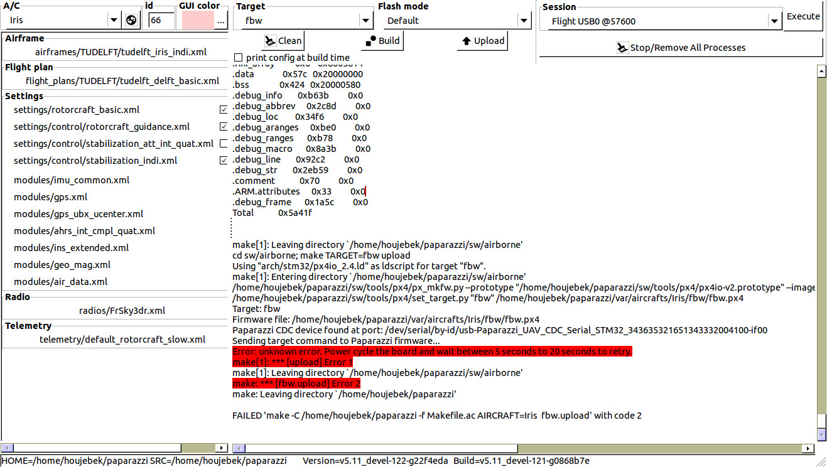Click the Execute button
This screenshot has height=467, width=827.
point(803,17)
